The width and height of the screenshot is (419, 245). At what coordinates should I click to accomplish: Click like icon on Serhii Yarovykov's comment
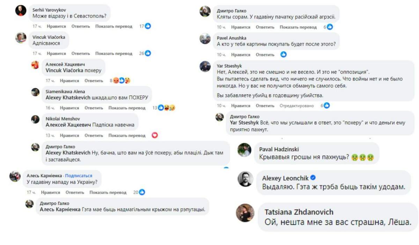148,26
